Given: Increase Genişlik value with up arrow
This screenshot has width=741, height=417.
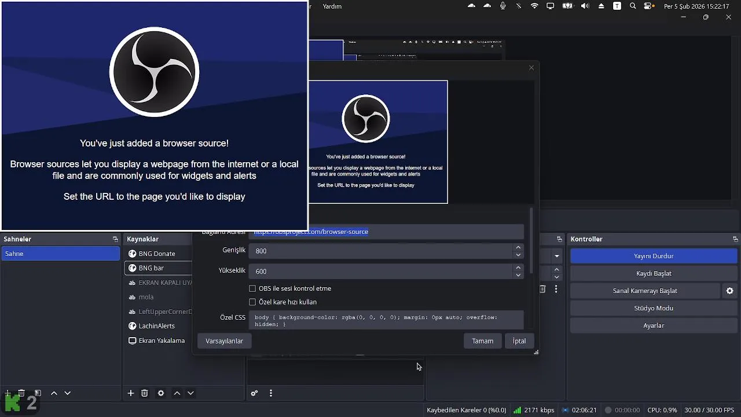Looking at the screenshot, I should pyautogui.click(x=518, y=247).
